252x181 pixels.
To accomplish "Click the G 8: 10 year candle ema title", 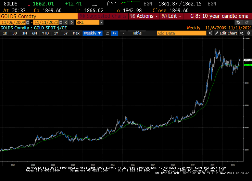I will [219, 16].
